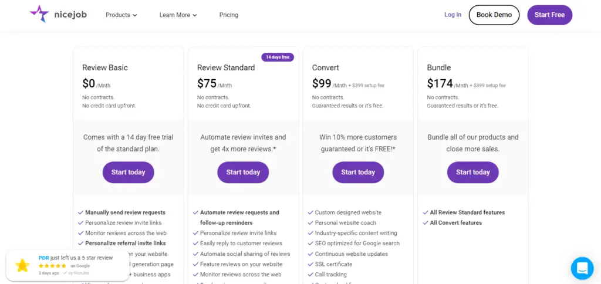Click checkmark beside Personalize referral invite links
The width and height of the screenshot is (601, 284).
point(80,244)
